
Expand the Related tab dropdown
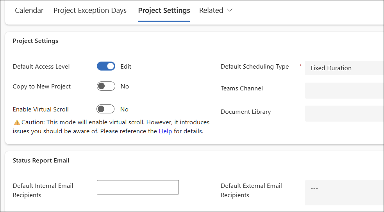point(216,11)
